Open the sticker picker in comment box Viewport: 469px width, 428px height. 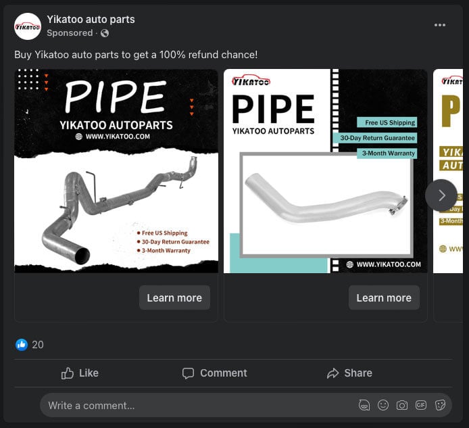[x=440, y=405]
